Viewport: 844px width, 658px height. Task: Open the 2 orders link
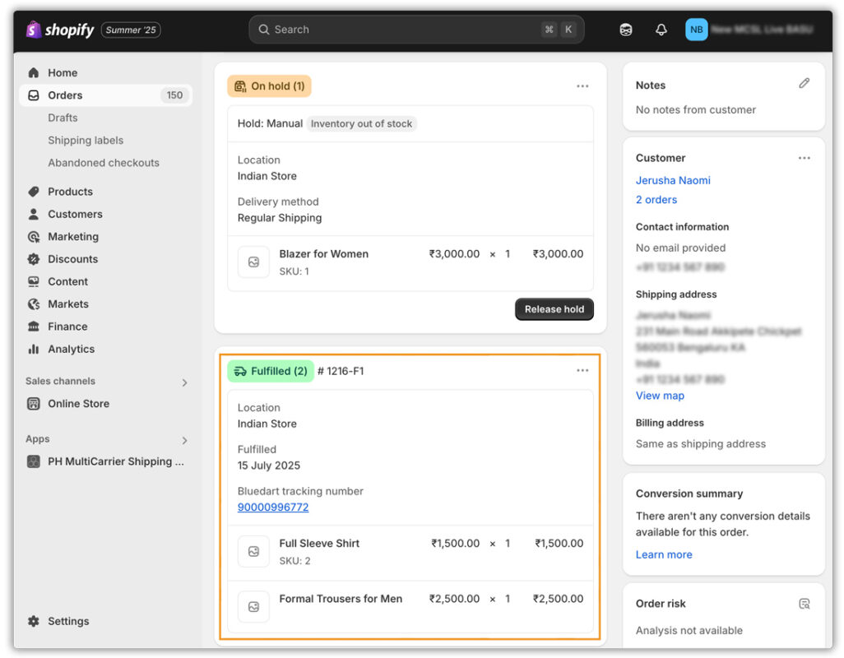pos(656,200)
